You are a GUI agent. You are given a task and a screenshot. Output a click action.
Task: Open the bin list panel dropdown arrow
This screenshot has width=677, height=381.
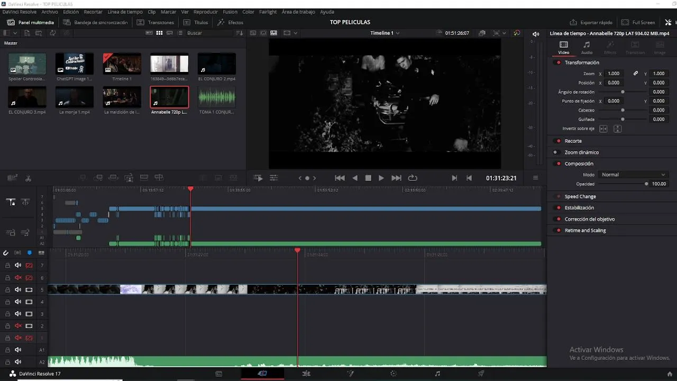tap(15, 33)
